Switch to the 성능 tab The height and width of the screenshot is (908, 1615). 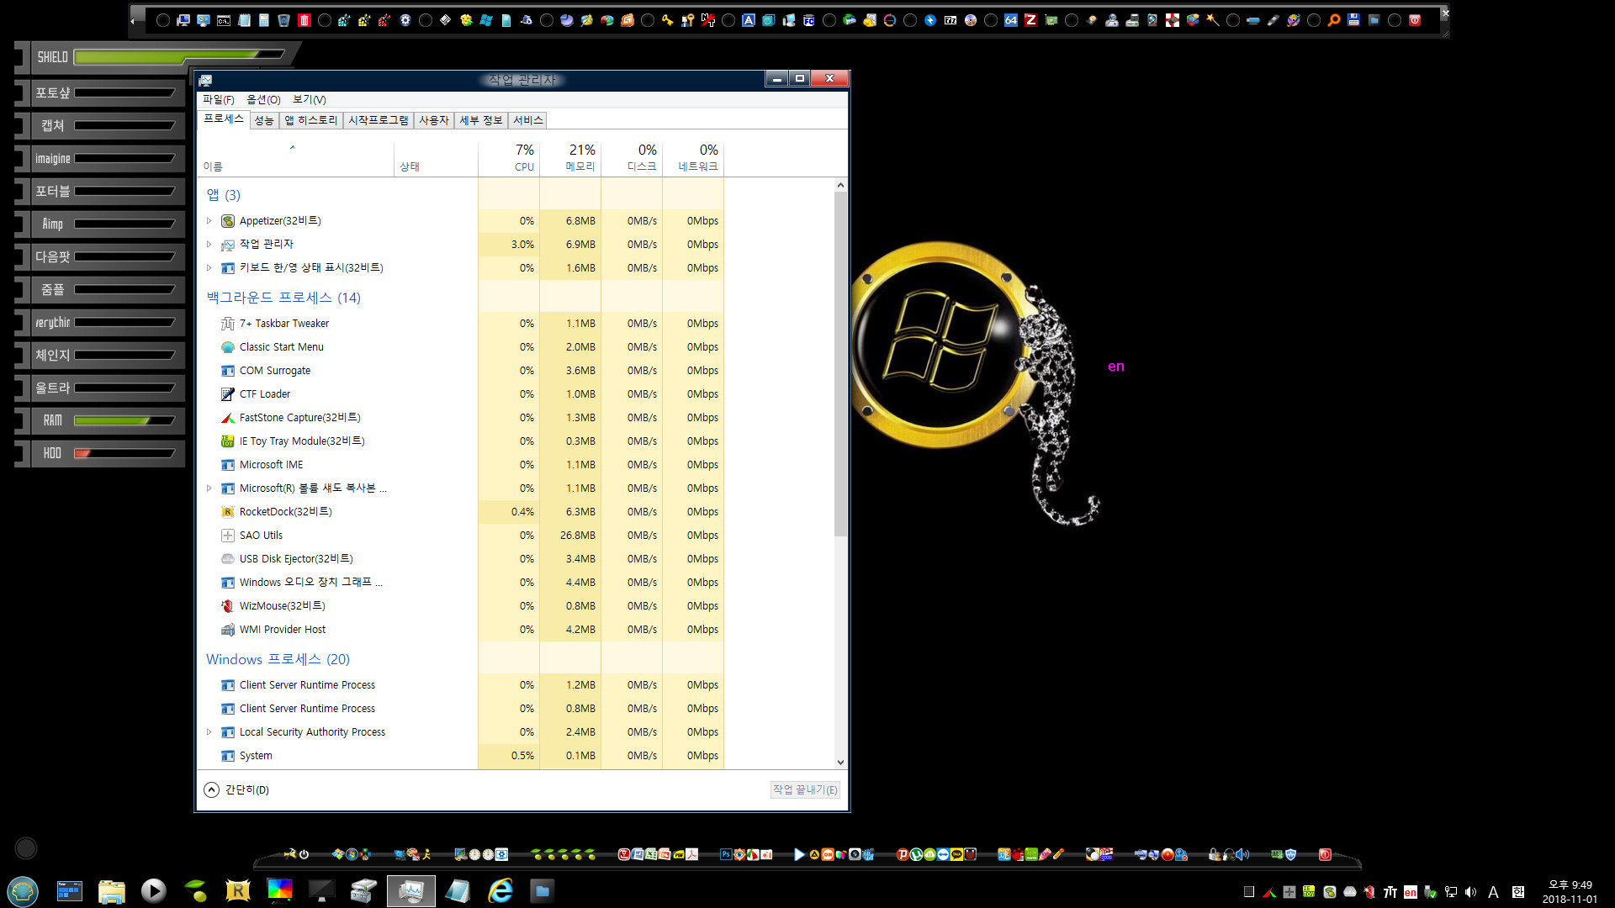pos(264,120)
